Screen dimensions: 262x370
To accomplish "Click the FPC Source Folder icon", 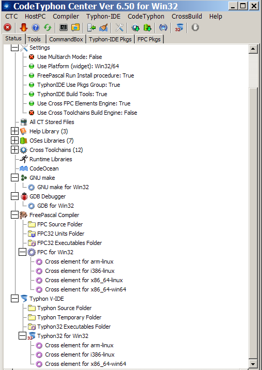I will [32, 224].
